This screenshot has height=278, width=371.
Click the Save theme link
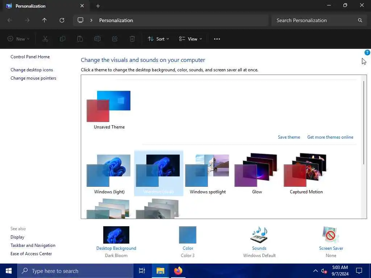[289, 137]
